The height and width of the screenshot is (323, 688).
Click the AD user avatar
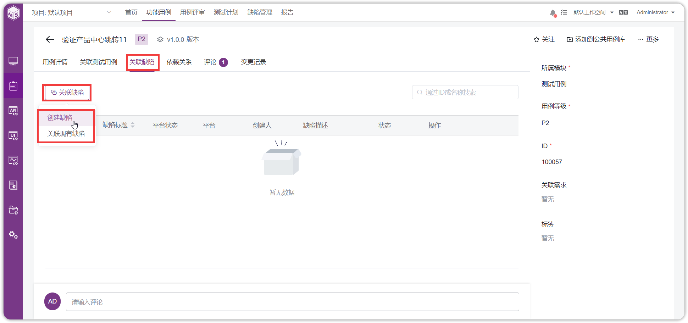click(52, 301)
